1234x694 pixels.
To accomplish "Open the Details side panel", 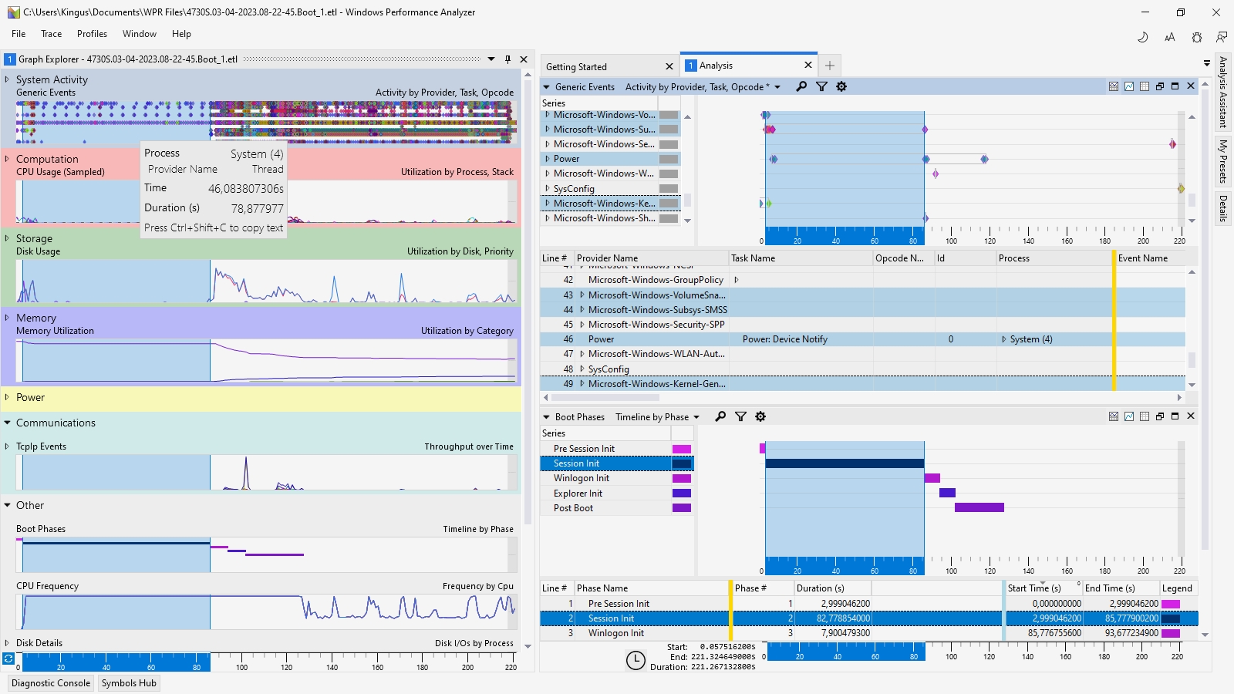I will coord(1223,208).
